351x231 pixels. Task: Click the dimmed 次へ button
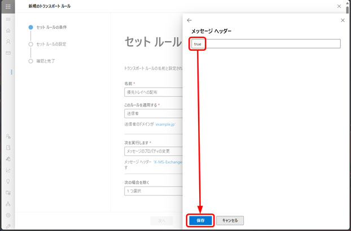coord(161,221)
